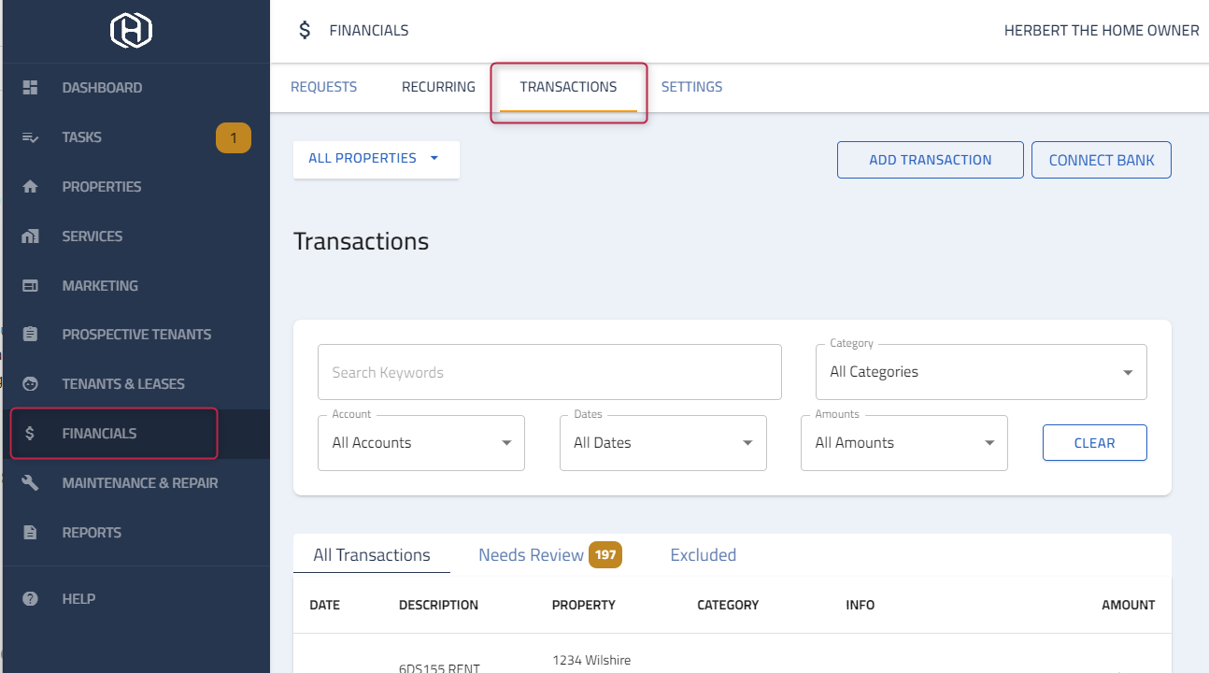Click the Search Keywords input field
1209x673 pixels.
[x=549, y=372]
